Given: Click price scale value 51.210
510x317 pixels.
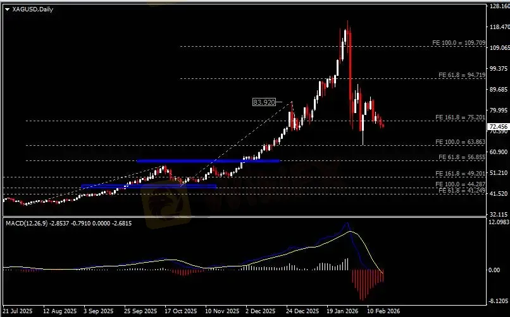Looking at the screenshot, I should click(499, 172).
